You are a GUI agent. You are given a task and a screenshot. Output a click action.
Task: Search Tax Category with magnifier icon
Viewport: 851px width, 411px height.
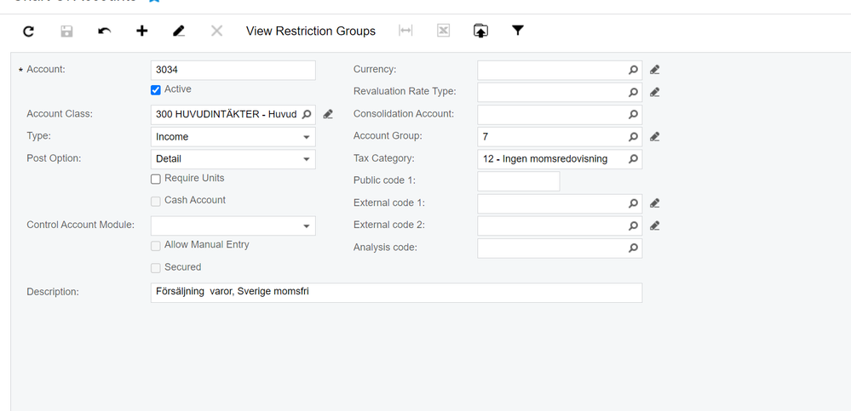tap(633, 159)
